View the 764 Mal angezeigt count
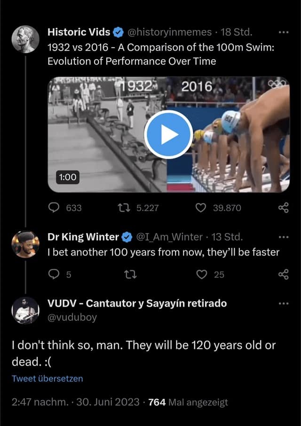 (x=188, y=402)
